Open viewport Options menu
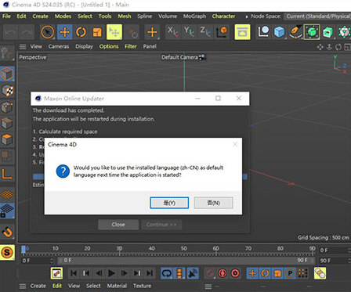The height and width of the screenshot is (292, 351). [109, 46]
